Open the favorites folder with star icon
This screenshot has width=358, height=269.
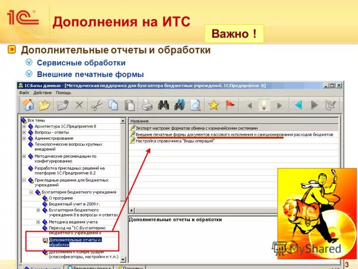click(44, 105)
